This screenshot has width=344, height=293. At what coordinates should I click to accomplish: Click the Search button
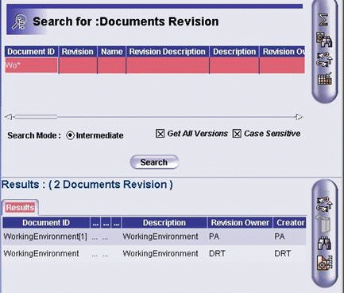click(x=154, y=162)
